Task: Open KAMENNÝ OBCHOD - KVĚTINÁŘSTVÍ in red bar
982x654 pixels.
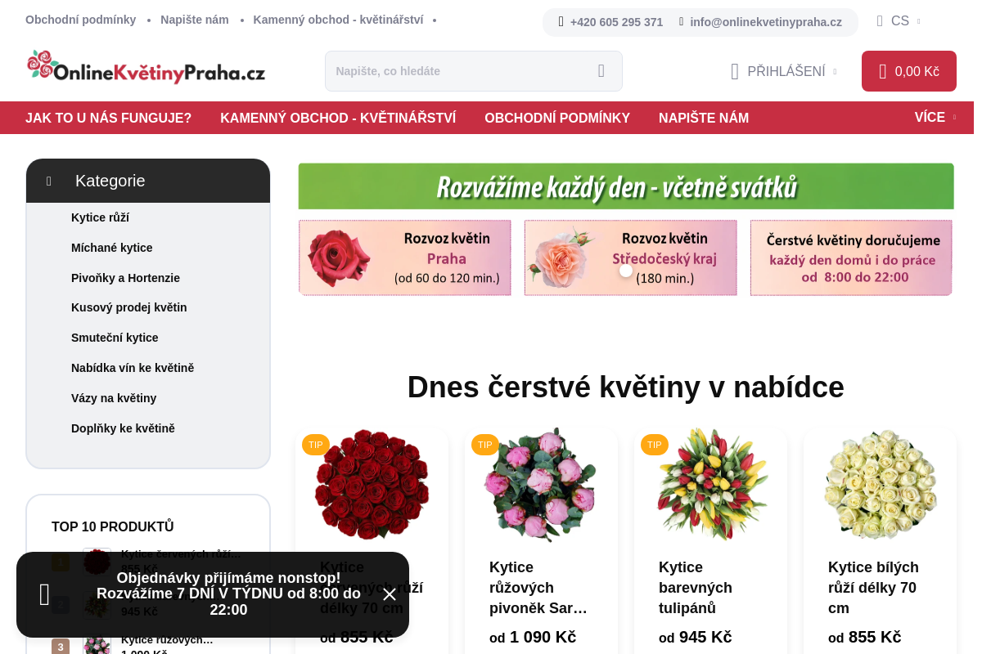Action: tap(338, 118)
